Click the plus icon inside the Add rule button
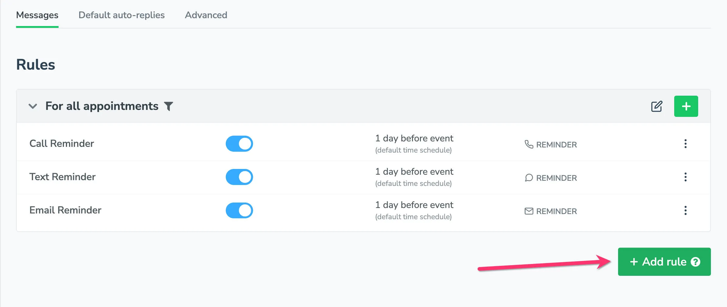The height and width of the screenshot is (307, 727). point(634,262)
